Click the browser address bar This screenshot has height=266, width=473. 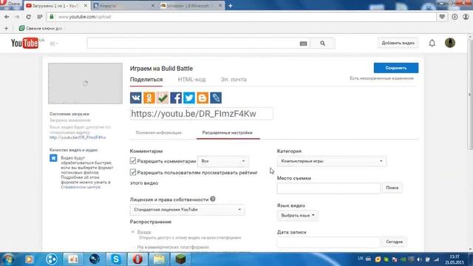pos(242,17)
